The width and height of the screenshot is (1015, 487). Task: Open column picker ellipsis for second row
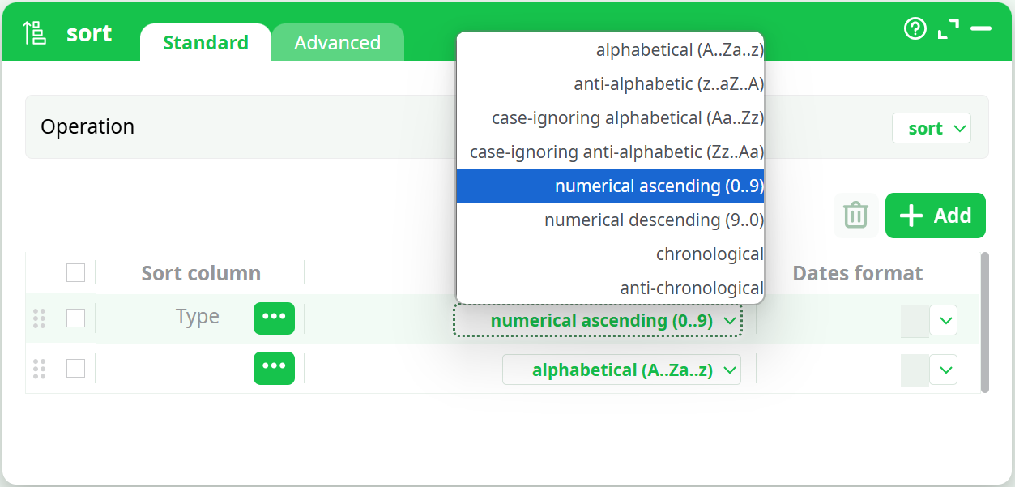pyautogui.click(x=274, y=368)
